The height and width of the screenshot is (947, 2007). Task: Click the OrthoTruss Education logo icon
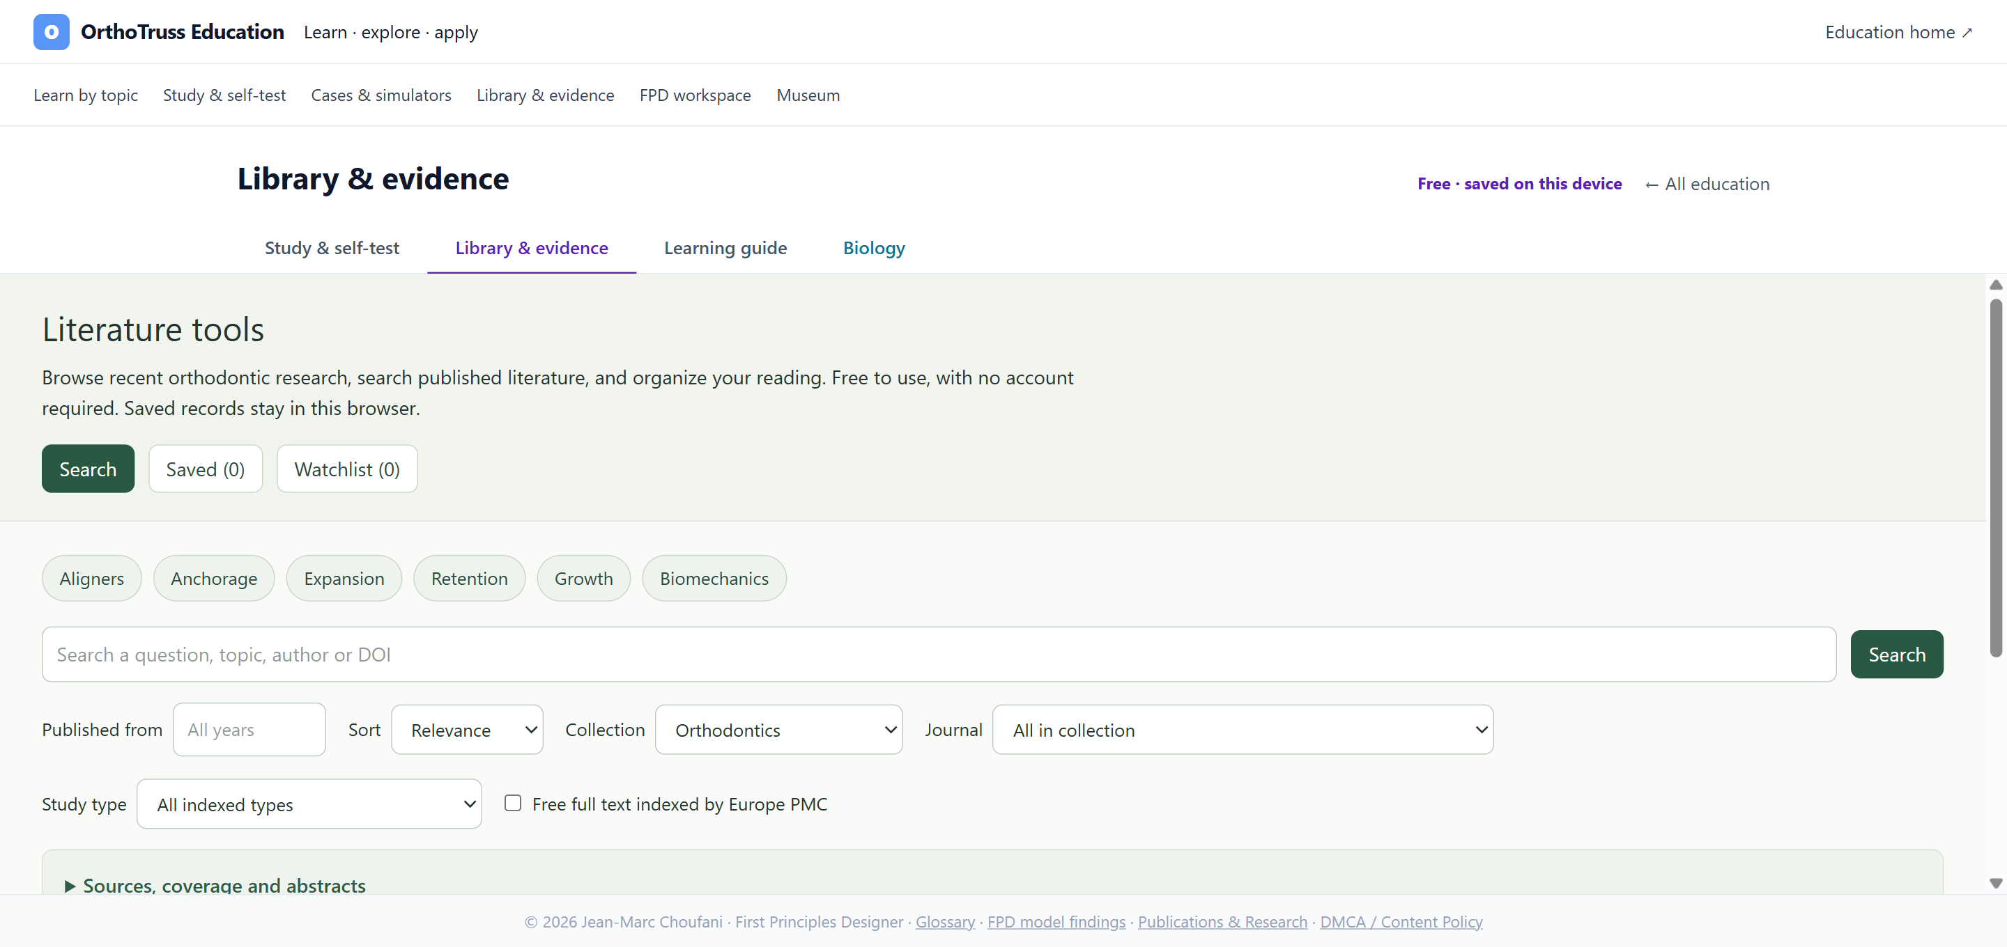click(x=52, y=32)
